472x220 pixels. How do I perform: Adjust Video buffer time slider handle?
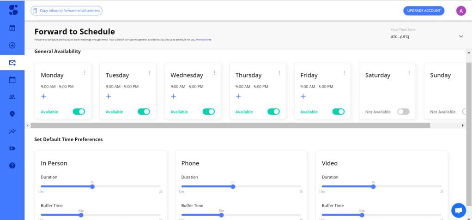click(x=362, y=215)
